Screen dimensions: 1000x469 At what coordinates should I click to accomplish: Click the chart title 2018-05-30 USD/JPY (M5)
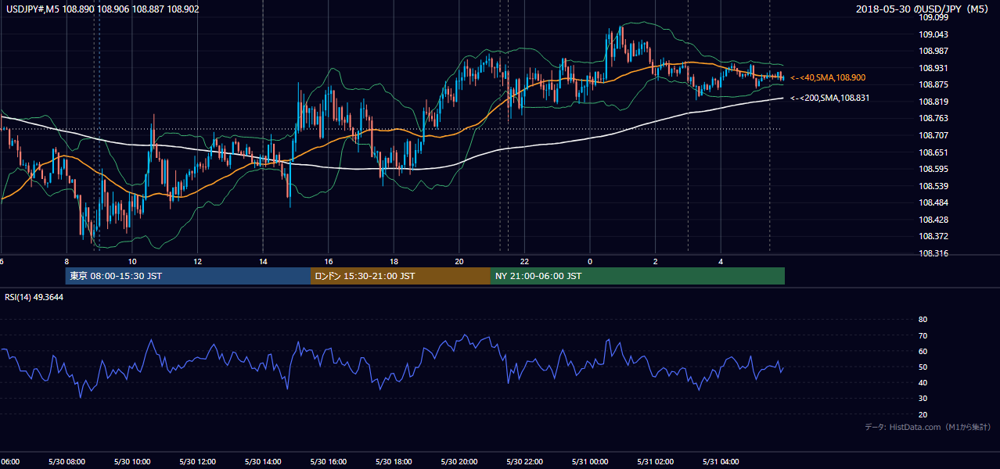coord(923,9)
